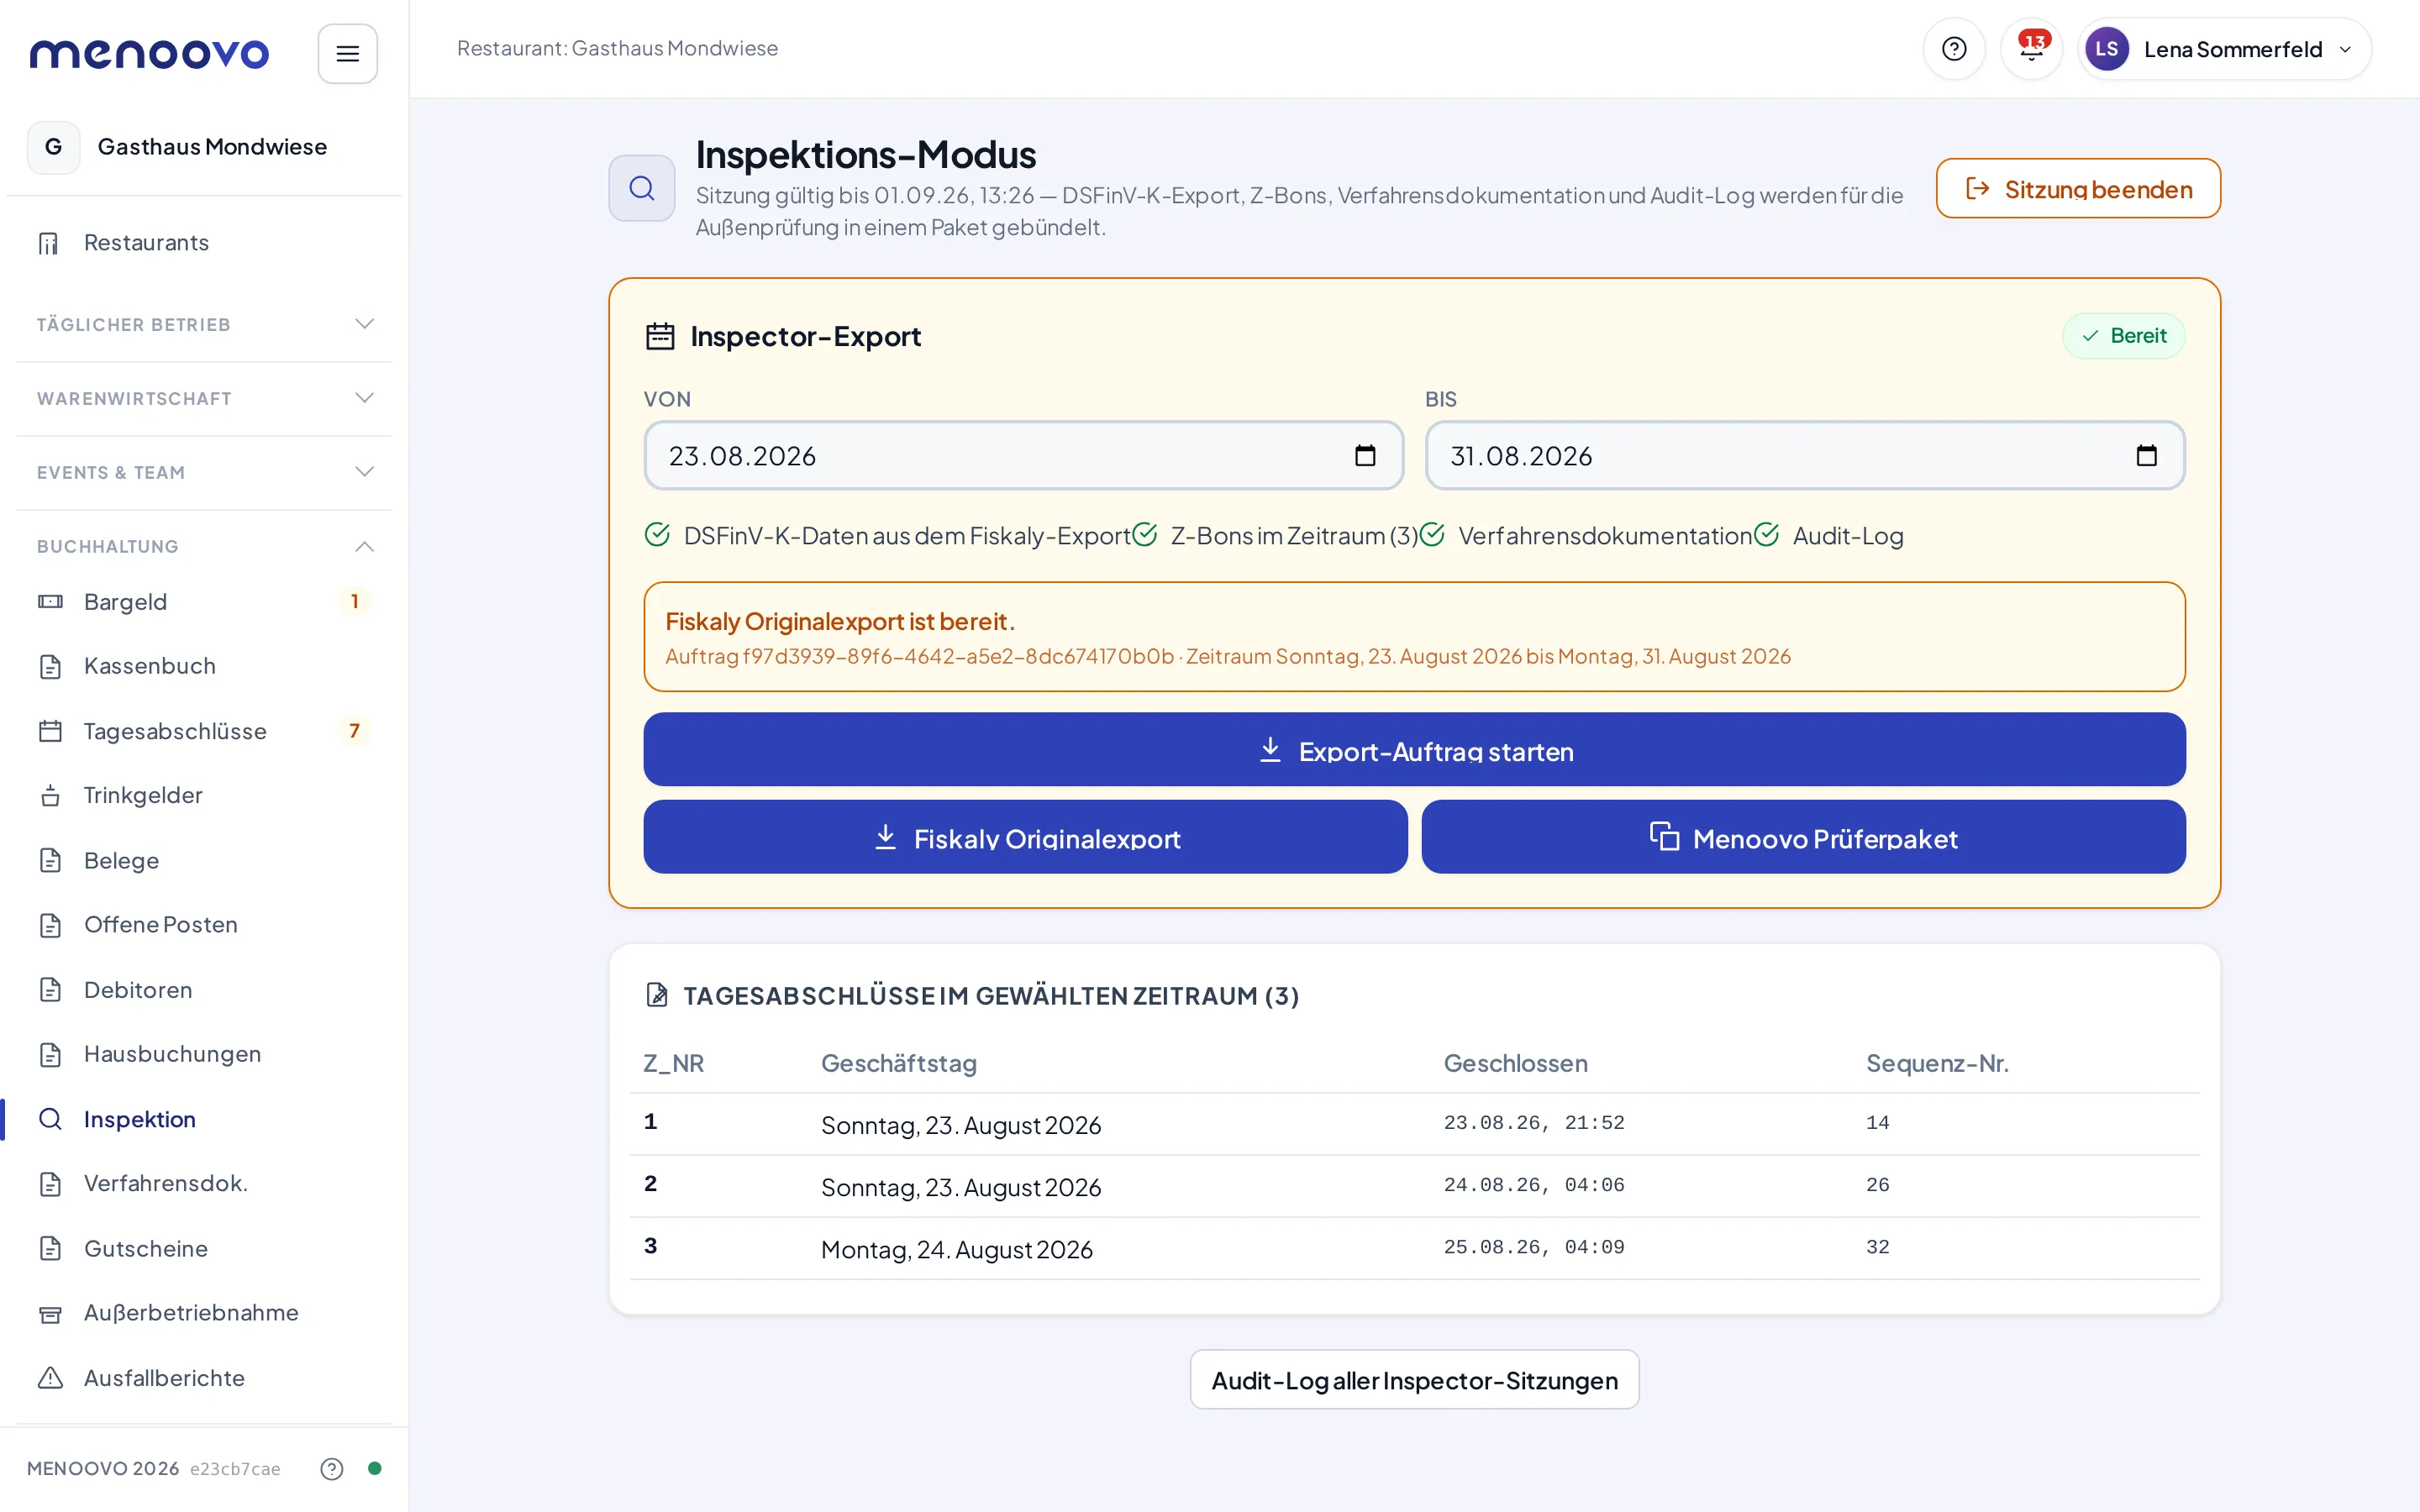This screenshot has width=2420, height=1512.
Task: Open Trinkgelder in the sidebar
Action: (x=204, y=795)
